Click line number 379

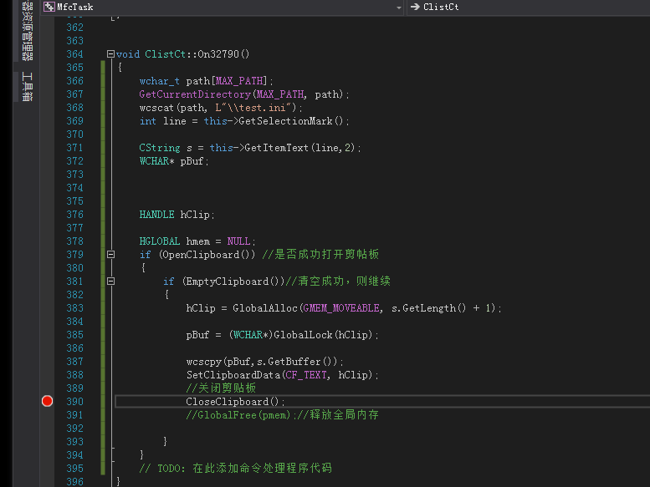pyautogui.click(x=74, y=255)
